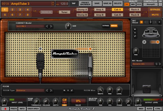Image resolution: width=163 pixels, height=111 pixels.
Task: Open the controller dropdown StompIO
Action: (151, 4)
